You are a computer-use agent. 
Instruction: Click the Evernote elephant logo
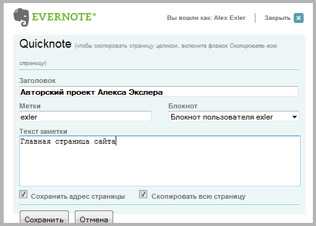click(21, 17)
